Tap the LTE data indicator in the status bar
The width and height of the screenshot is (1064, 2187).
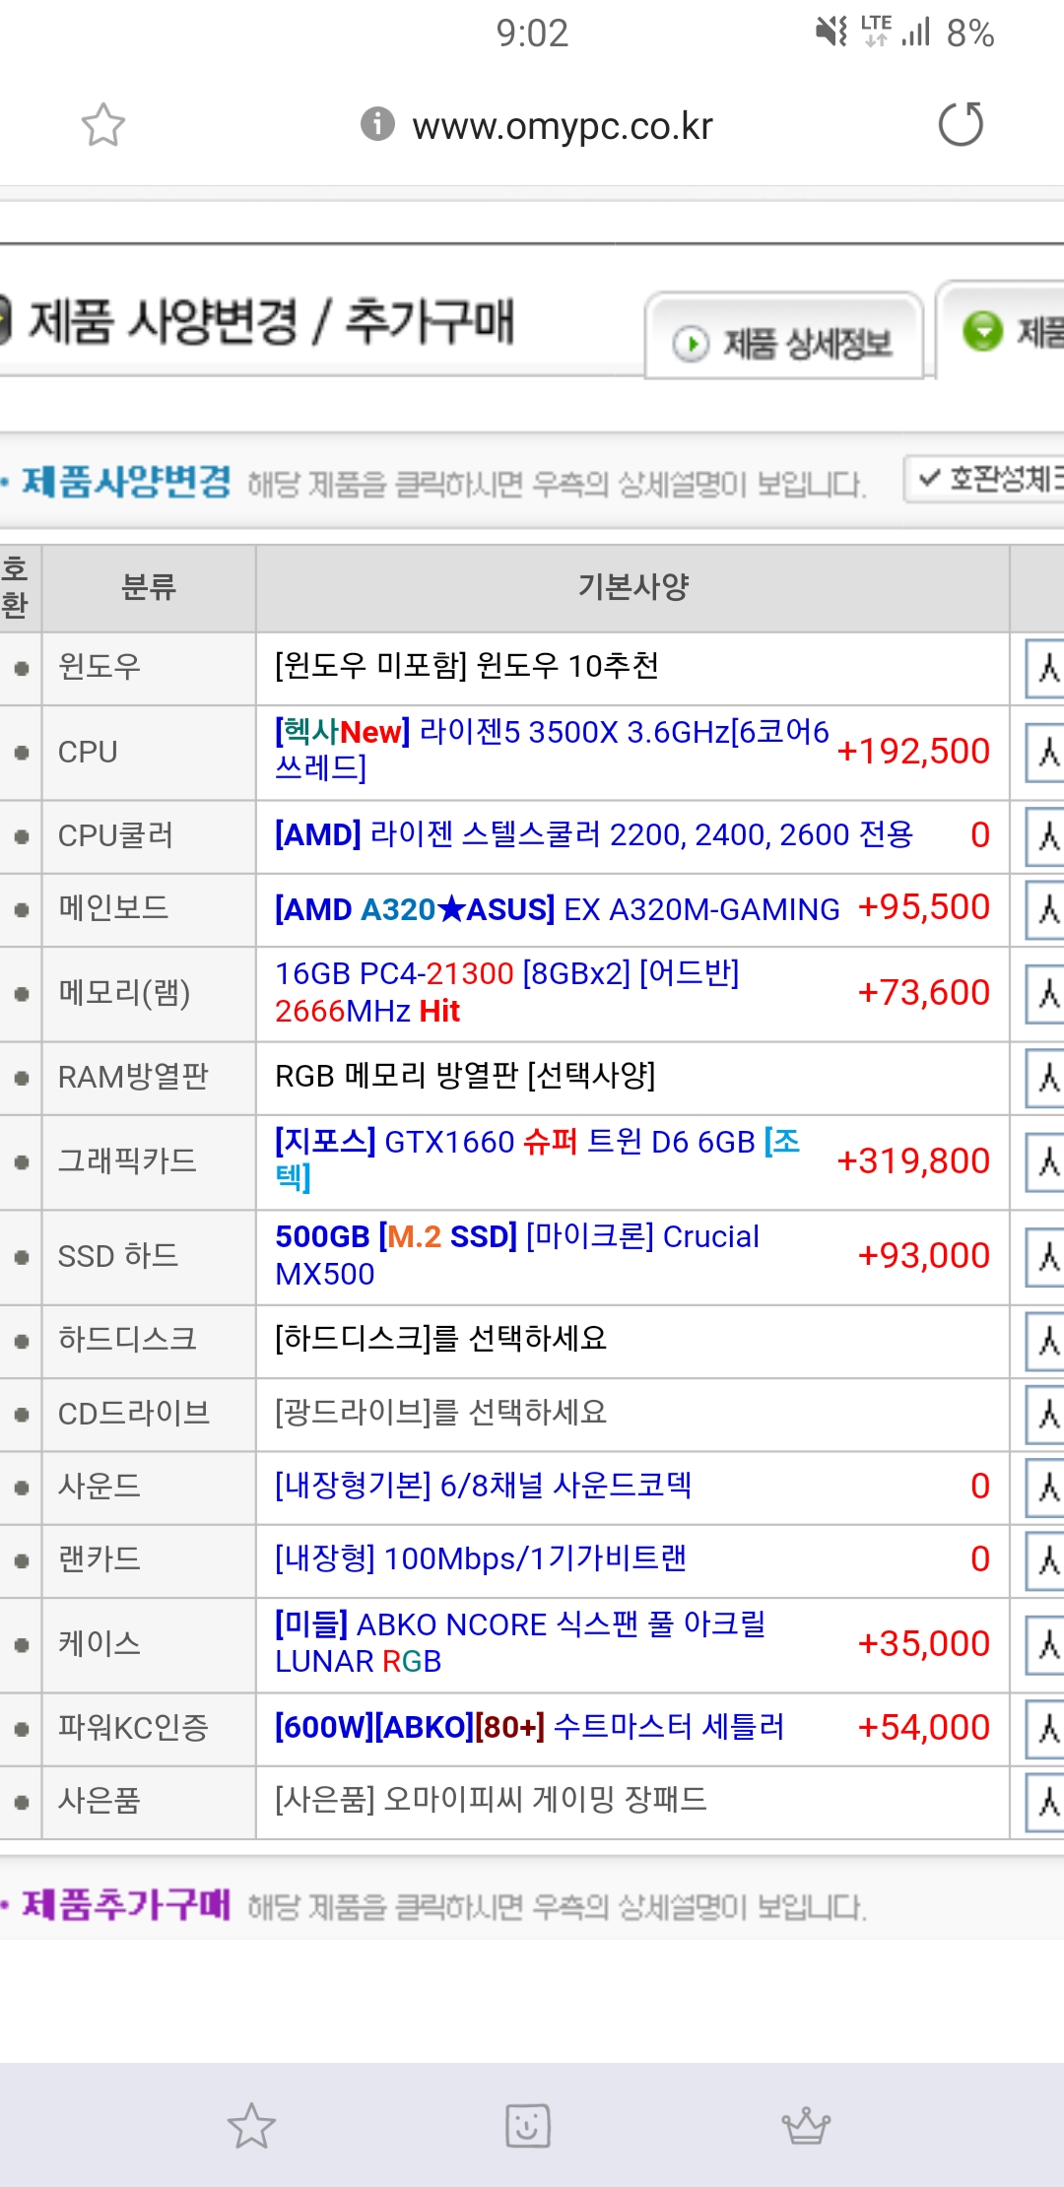[876, 31]
